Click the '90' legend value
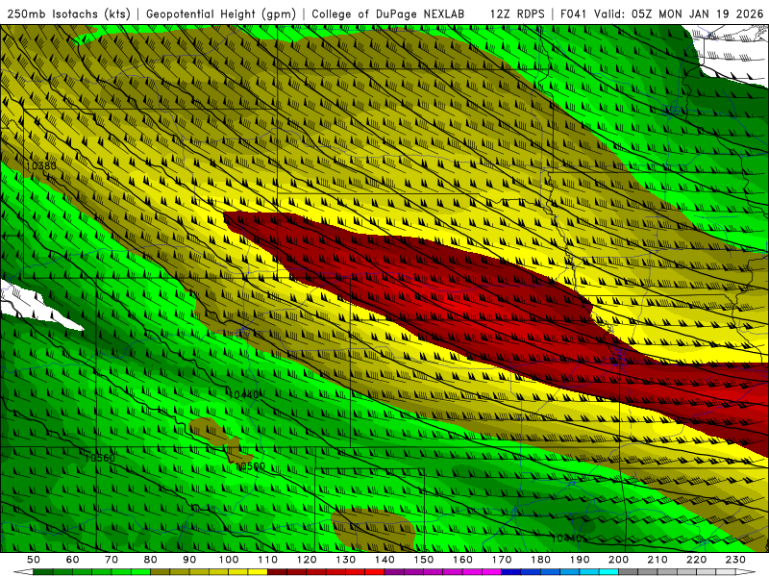The image size is (769, 577). 189,560
